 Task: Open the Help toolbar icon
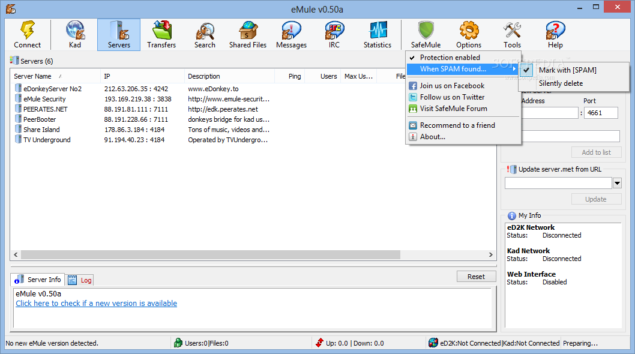click(x=555, y=34)
